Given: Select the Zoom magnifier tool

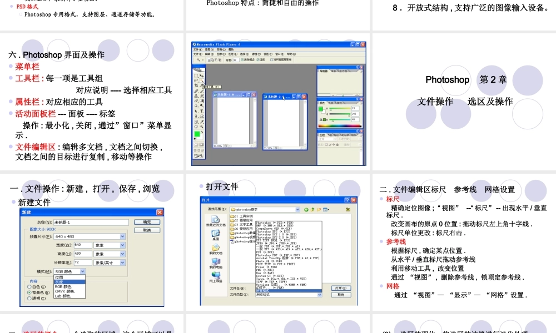Looking at the screenshot, I should coord(202,127).
